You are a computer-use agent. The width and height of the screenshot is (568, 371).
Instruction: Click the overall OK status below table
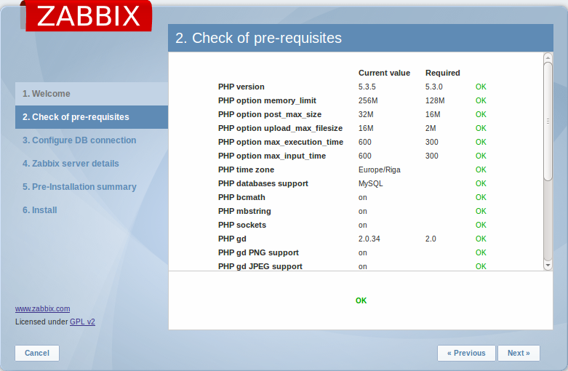click(361, 300)
